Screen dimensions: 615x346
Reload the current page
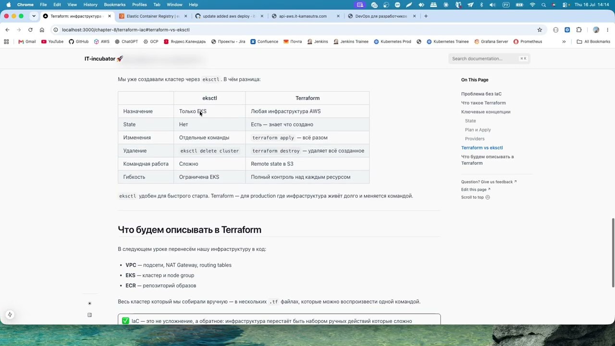point(30,30)
